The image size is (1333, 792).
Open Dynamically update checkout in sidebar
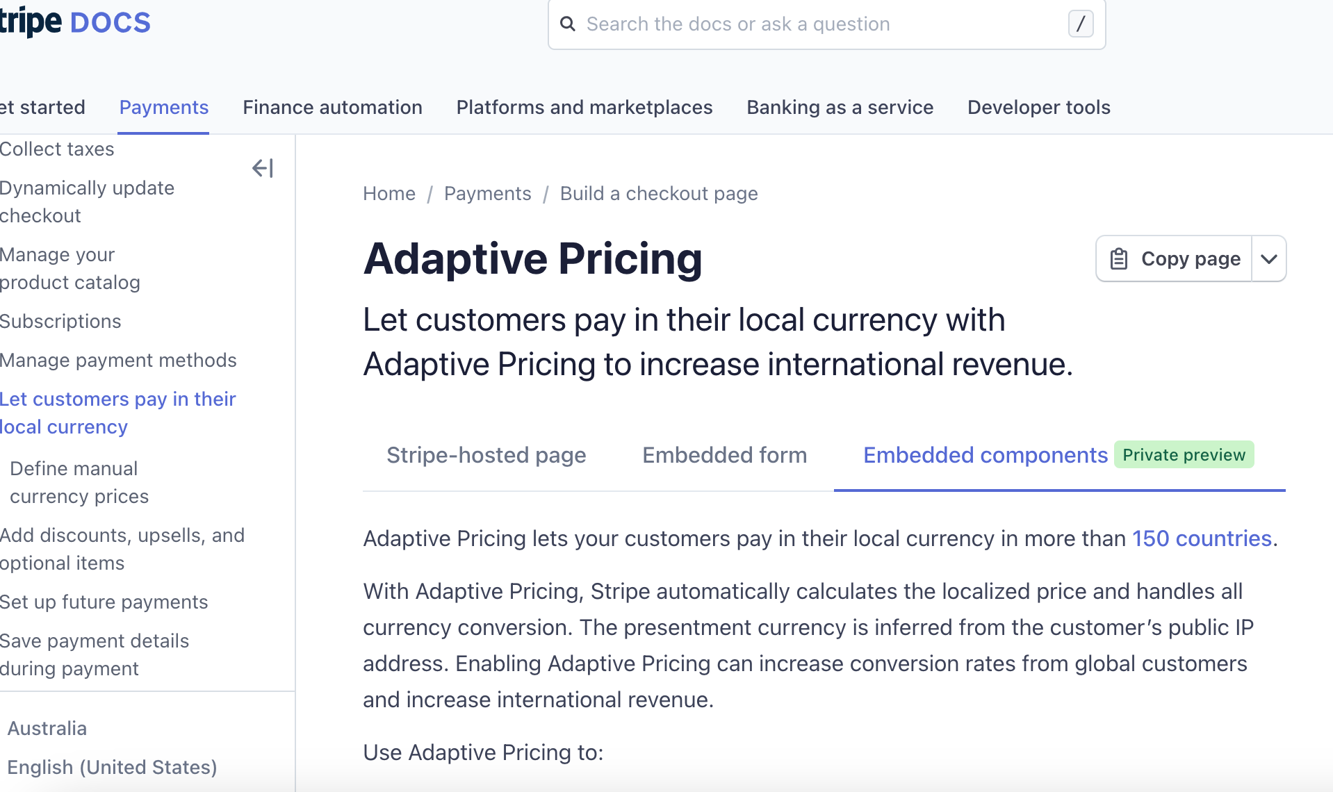click(x=87, y=202)
